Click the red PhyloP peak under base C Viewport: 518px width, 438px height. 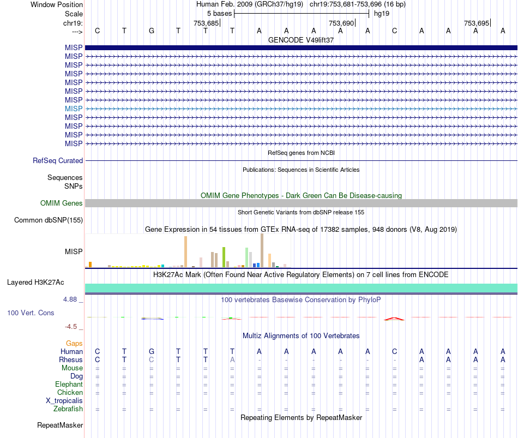pos(394,319)
